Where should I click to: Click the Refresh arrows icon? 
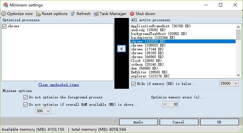(73, 14)
